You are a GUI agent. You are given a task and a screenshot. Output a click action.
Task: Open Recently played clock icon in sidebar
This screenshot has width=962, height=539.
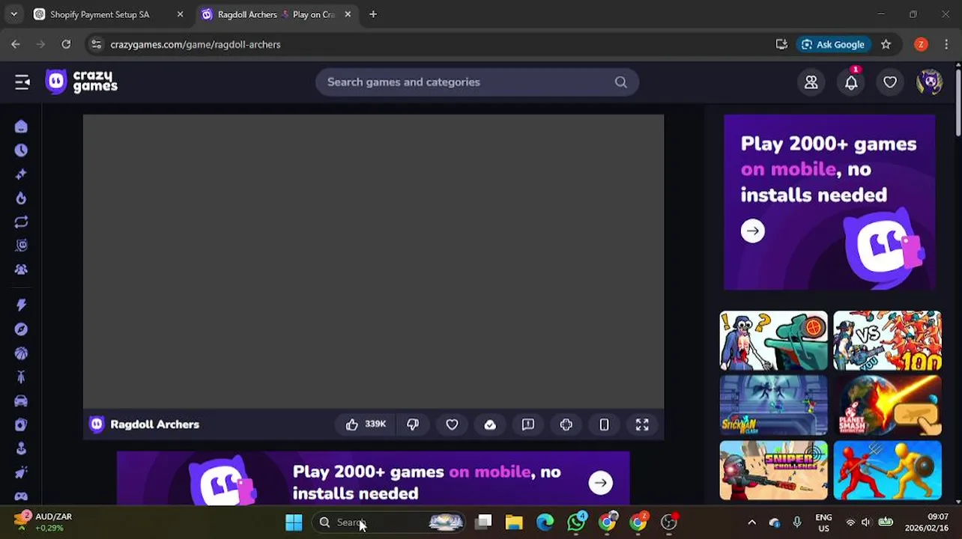click(21, 150)
